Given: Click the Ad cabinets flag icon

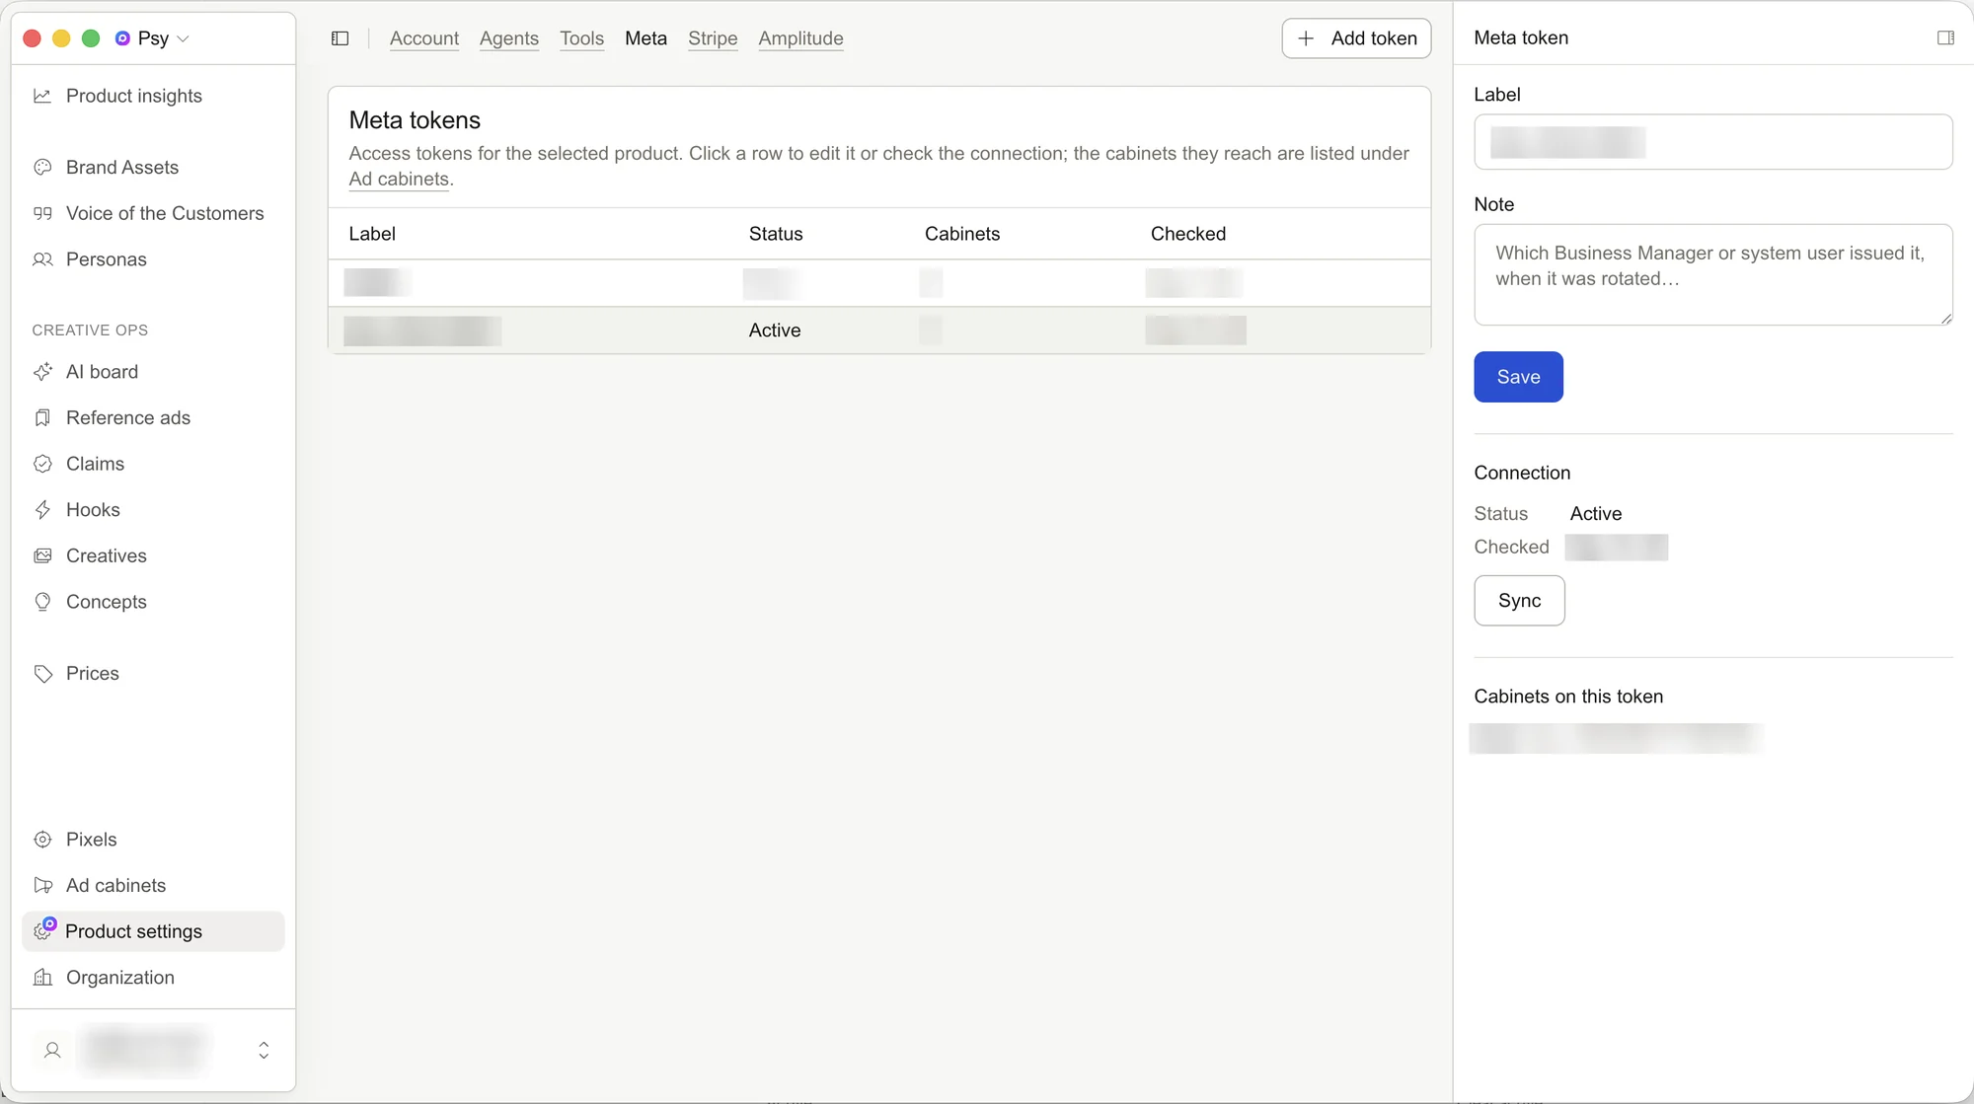Looking at the screenshot, I should pos(42,886).
